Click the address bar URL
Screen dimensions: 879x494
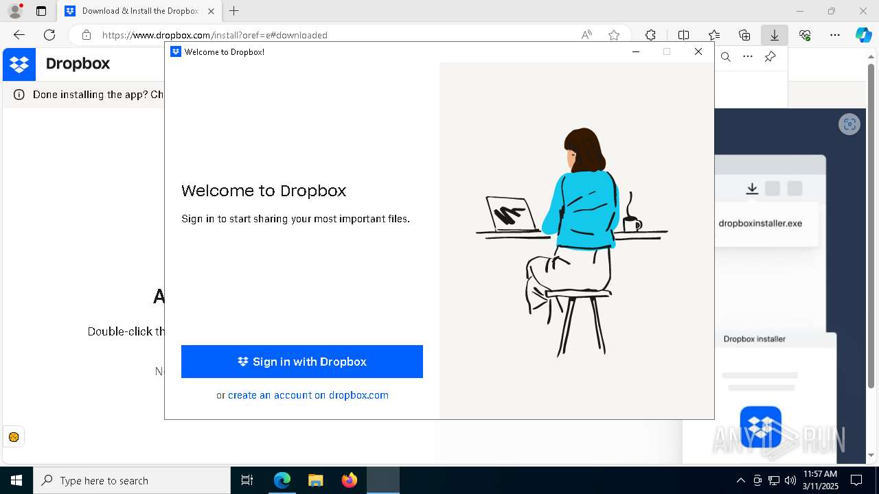(215, 35)
